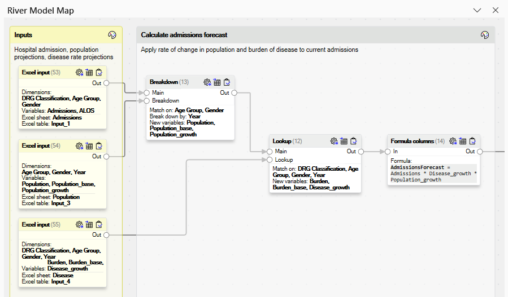Click clipboard-check icon on Excel input (54)
Image resolution: width=508 pixels, height=297 pixels.
tap(99, 146)
